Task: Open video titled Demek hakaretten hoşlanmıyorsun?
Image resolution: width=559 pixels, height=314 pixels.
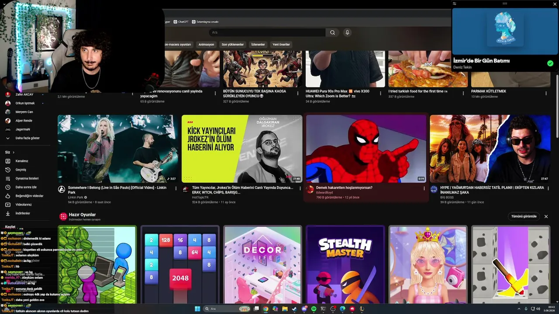Action: pyautogui.click(x=344, y=188)
